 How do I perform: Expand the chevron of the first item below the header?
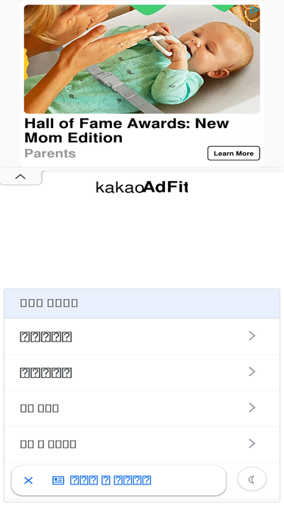point(251,336)
